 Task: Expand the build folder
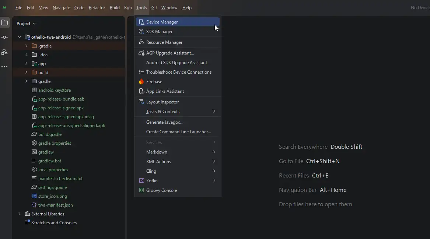click(26, 72)
